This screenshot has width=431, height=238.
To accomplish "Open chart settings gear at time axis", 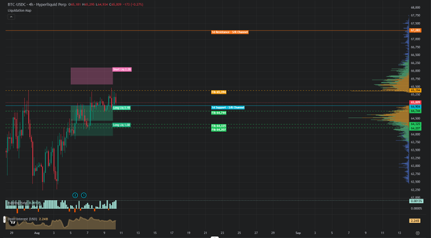I will (418, 233).
